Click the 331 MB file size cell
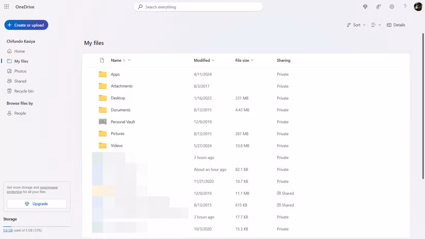The image size is (425, 239). pyautogui.click(x=242, y=98)
